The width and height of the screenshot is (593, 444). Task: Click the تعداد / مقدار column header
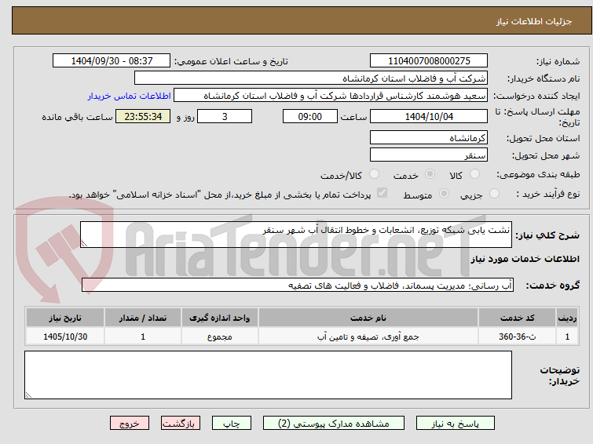pos(143,318)
